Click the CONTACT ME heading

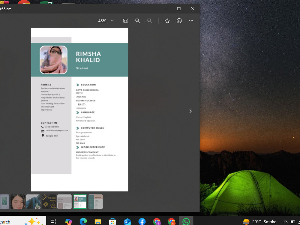pyautogui.click(x=49, y=123)
